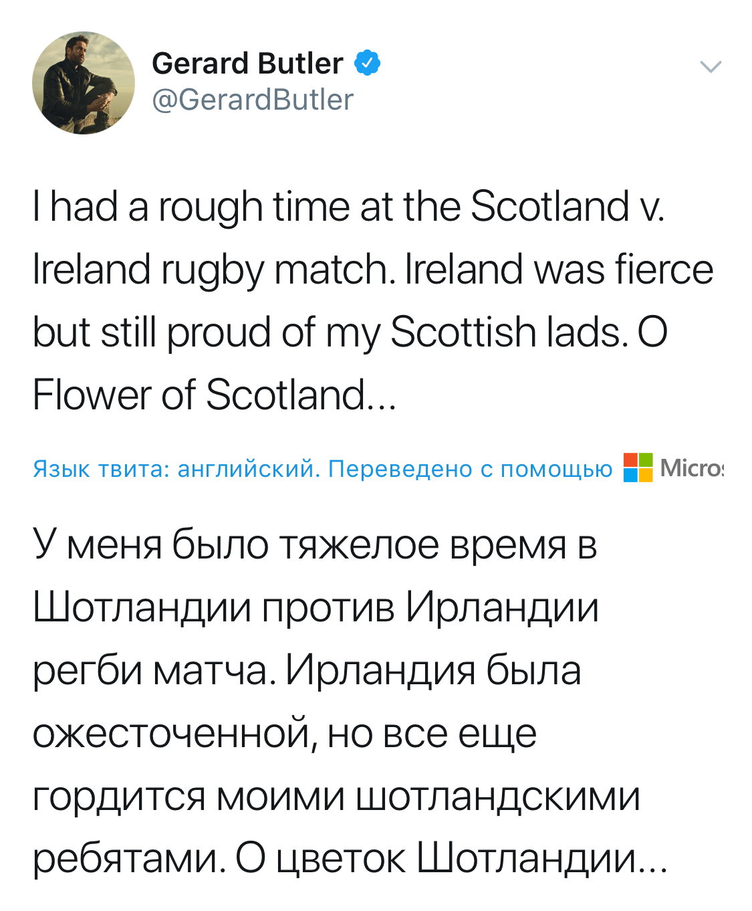Click the line "Шотландии против Ирландии"

click(316, 607)
